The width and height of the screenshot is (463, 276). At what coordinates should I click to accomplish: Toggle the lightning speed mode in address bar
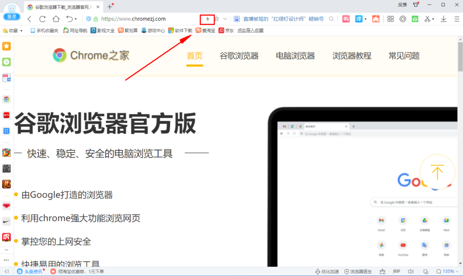pyautogui.click(x=207, y=19)
